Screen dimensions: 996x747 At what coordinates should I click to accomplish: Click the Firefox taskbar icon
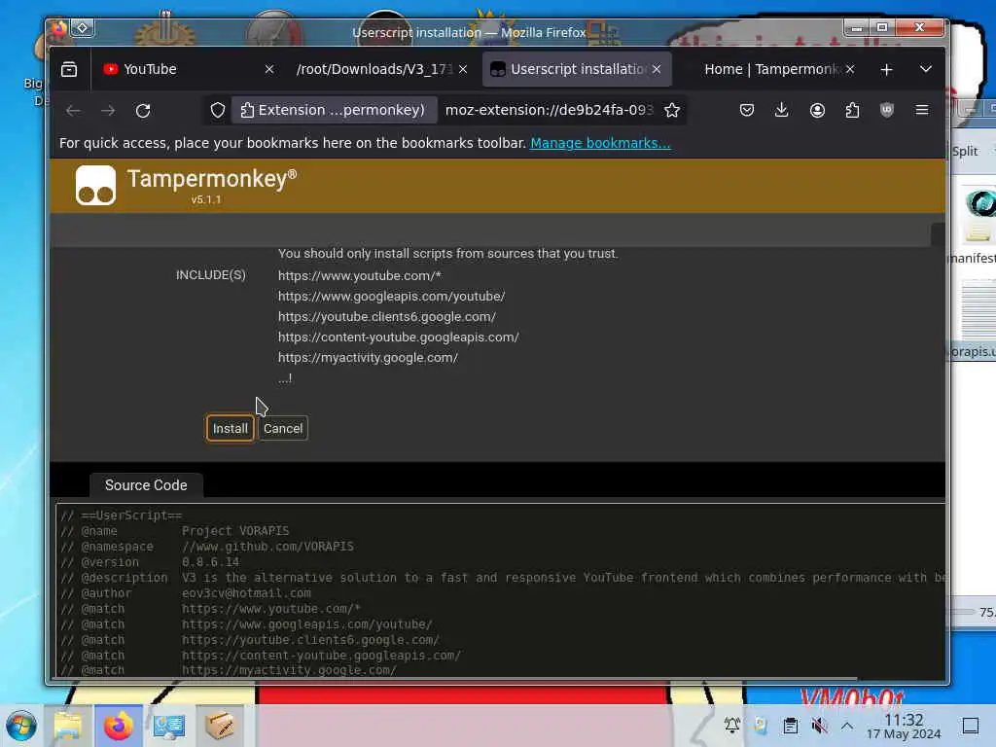(x=119, y=726)
